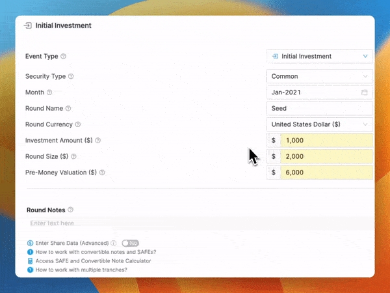The width and height of the screenshot is (390, 293).
Task: Expand the Security Type dropdown showing Common
Action: tap(320, 77)
